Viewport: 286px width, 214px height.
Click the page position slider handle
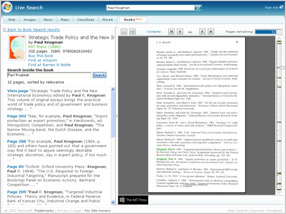pos(281,68)
